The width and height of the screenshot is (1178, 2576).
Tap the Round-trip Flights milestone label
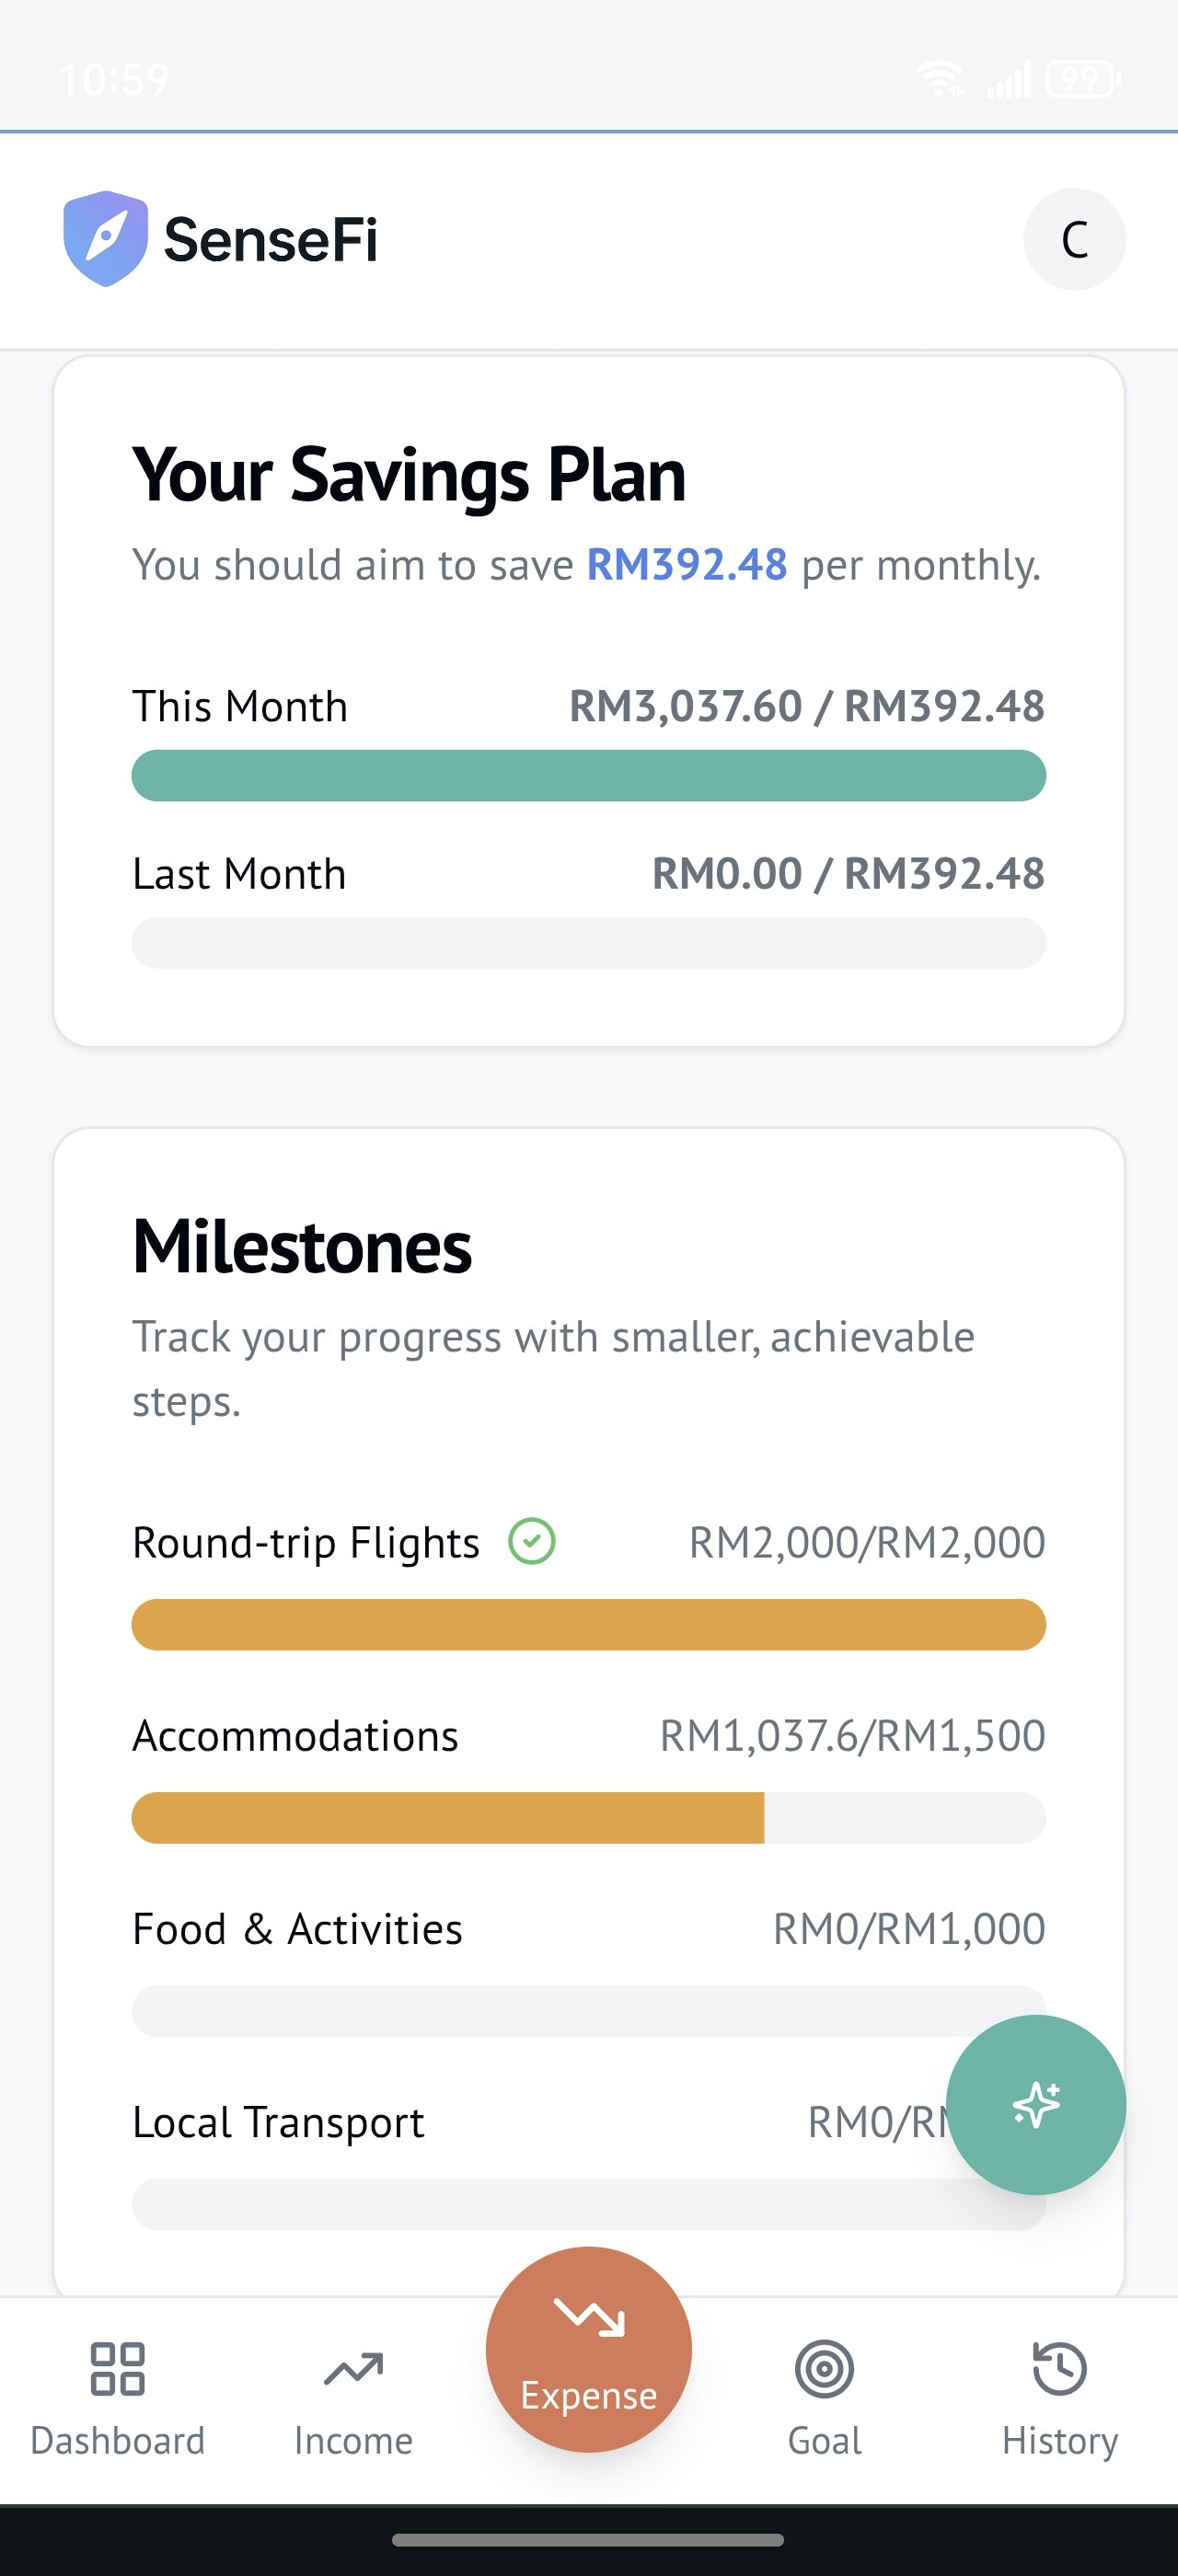(306, 1543)
